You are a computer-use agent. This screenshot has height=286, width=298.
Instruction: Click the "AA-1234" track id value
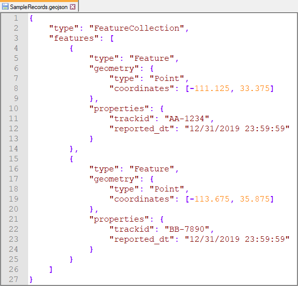(187, 119)
